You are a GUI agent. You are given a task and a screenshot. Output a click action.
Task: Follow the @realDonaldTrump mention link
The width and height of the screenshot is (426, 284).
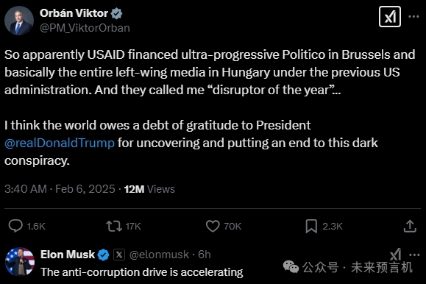pyautogui.click(x=60, y=143)
